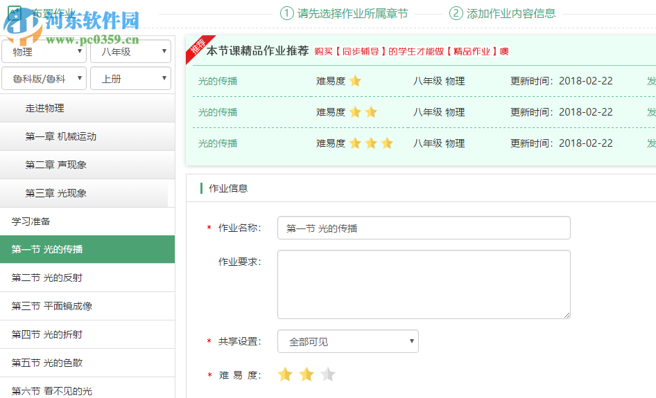This screenshot has width=656, height=398.
Task: Open the 鲁科版/鲁科 textbook edition dropdown
Action: [44, 78]
